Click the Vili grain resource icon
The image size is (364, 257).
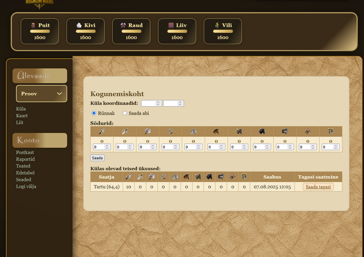pos(217,25)
